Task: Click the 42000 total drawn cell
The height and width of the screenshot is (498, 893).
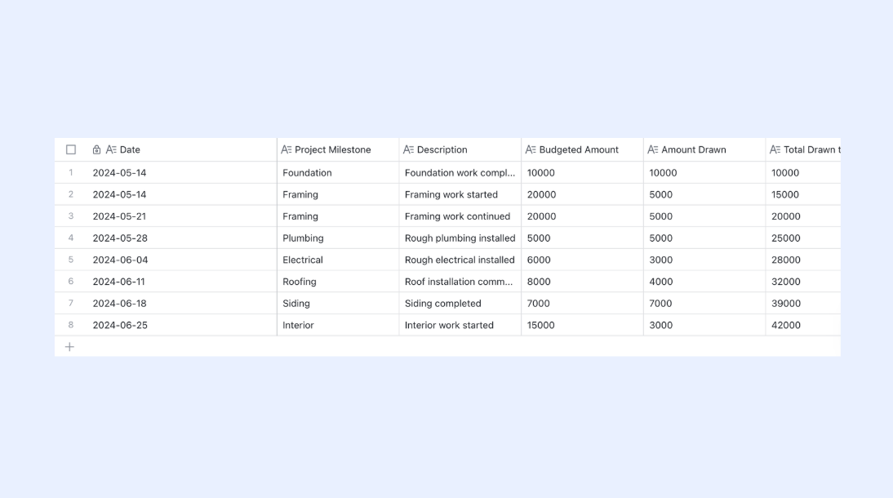Action: coord(803,325)
